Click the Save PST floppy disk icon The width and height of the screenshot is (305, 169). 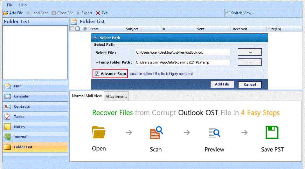tap(272, 132)
